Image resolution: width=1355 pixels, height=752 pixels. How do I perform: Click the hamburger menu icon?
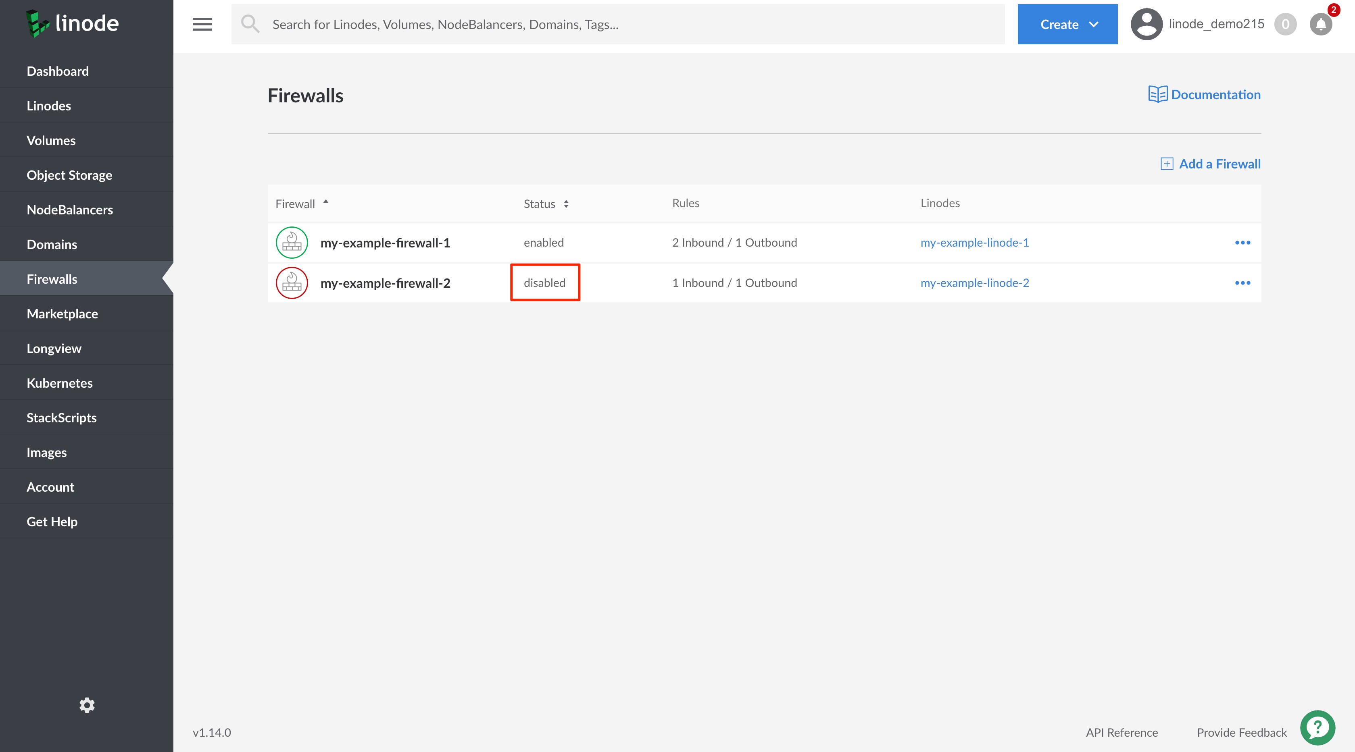click(202, 24)
